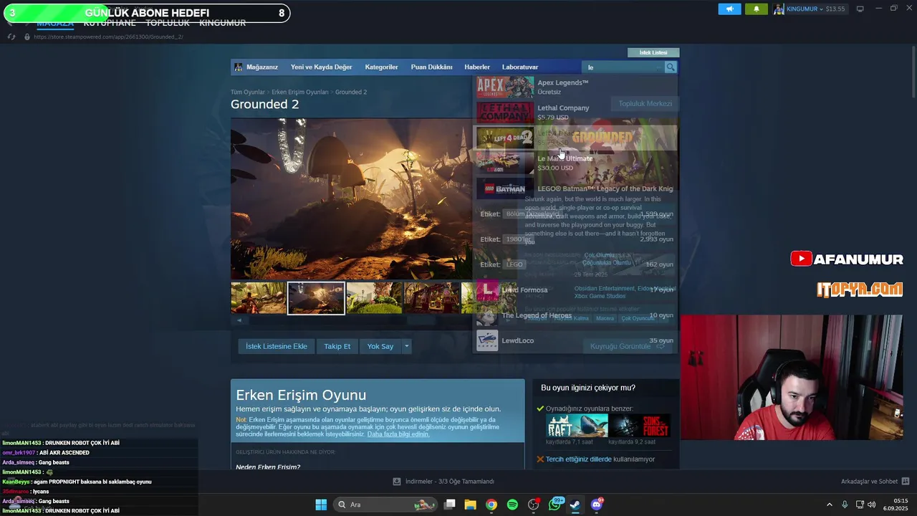Click the Windows taskbar Ara search box
The width and height of the screenshot is (917, 516).
(385, 505)
